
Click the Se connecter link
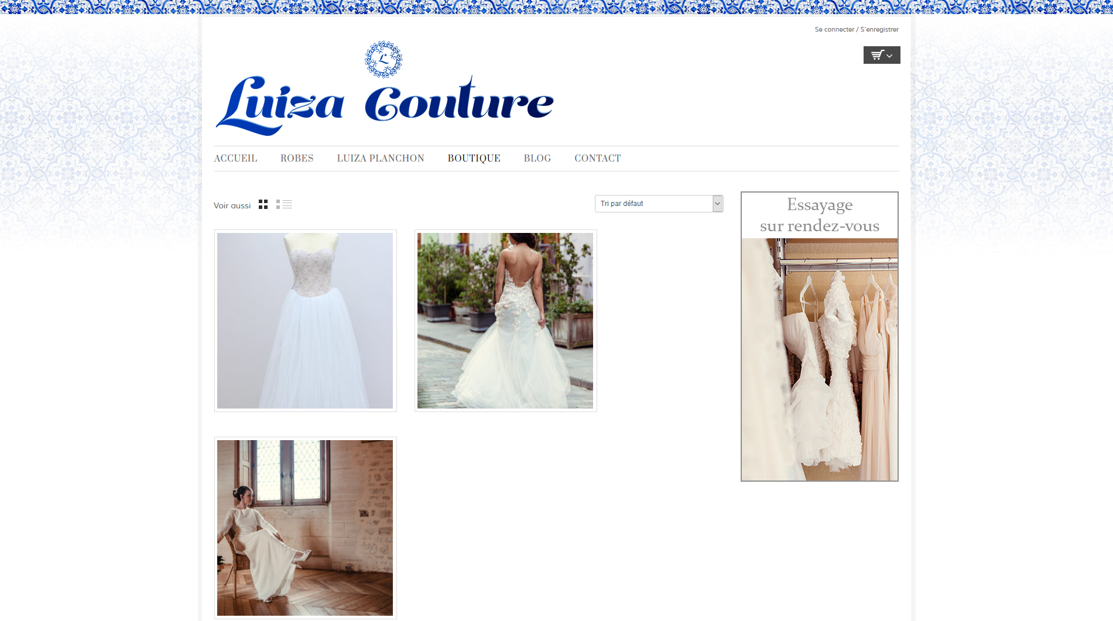[834, 29]
